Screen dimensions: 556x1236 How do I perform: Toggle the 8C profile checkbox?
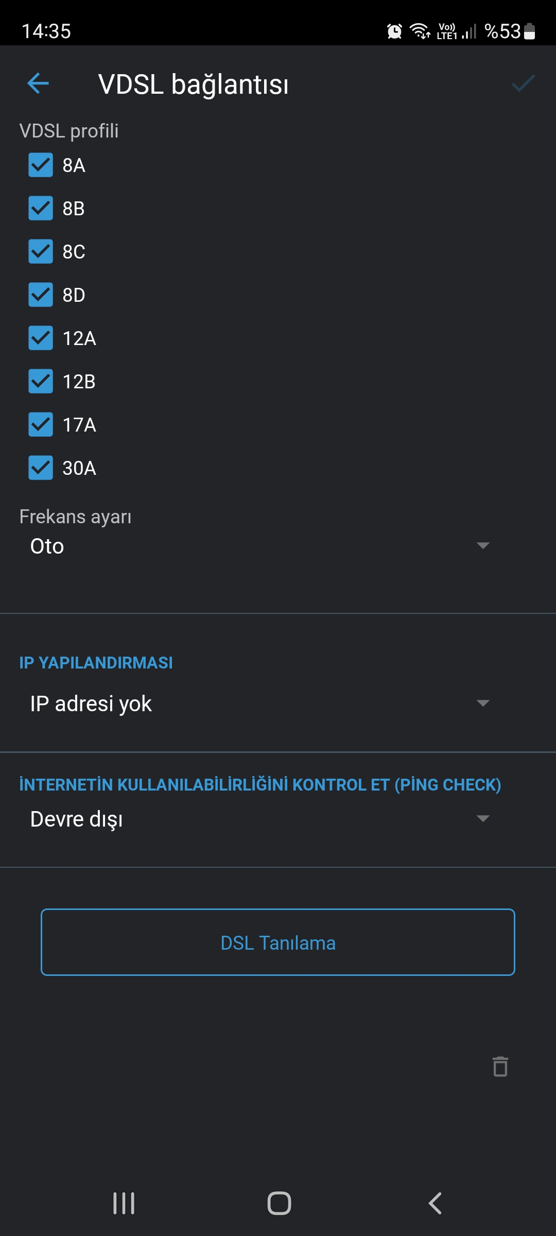tap(41, 252)
